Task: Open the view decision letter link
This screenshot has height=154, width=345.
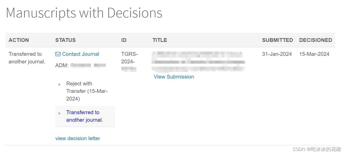Action: click(x=78, y=138)
